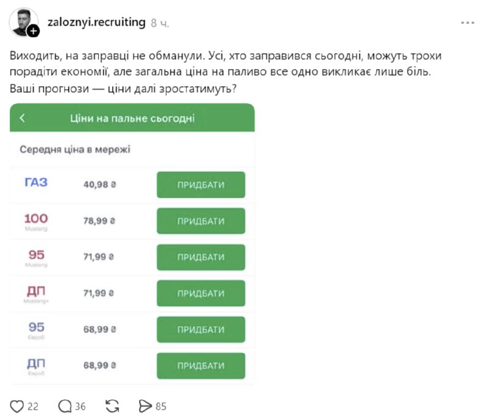Select the 100 Mustang fuel logo
The image size is (488, 417).
coord(36,220)
